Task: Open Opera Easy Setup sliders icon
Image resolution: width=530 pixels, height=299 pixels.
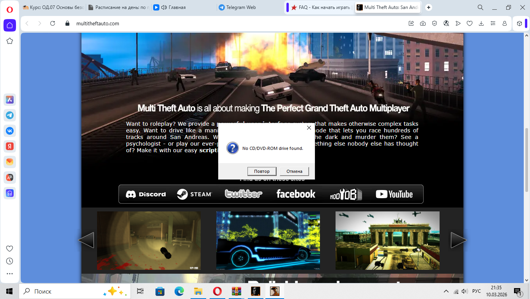Action: click(493, 23)
